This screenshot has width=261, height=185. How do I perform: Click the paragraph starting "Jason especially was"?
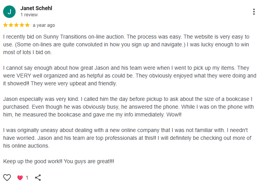coord(128,107)
